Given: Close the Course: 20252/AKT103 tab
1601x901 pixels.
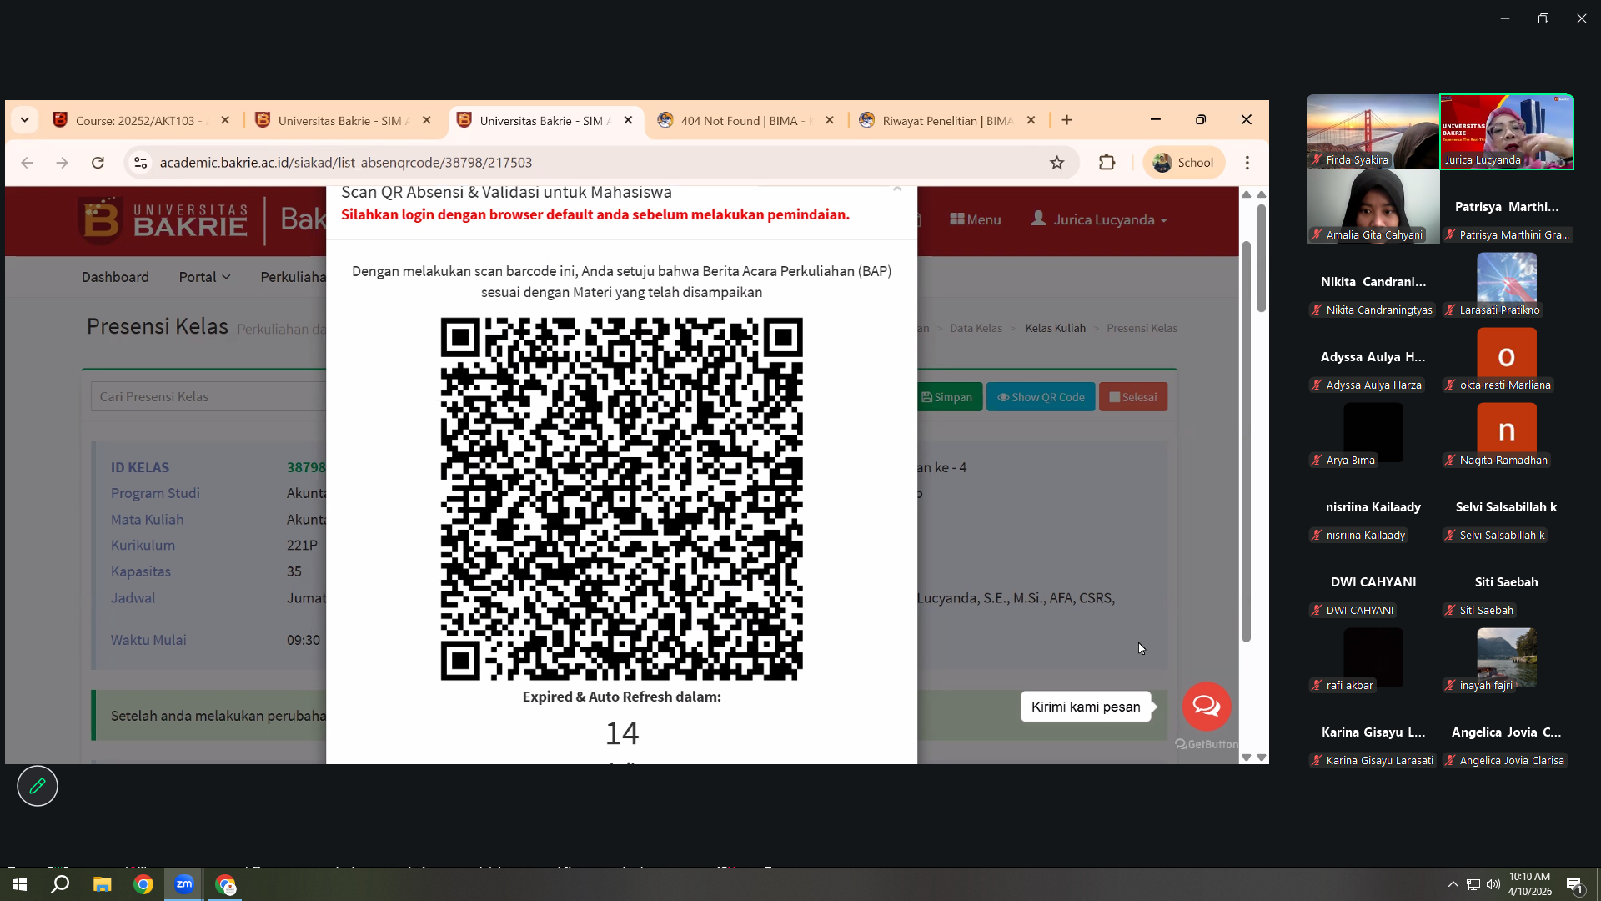Looking at the screenshot, I should [225, 120].
